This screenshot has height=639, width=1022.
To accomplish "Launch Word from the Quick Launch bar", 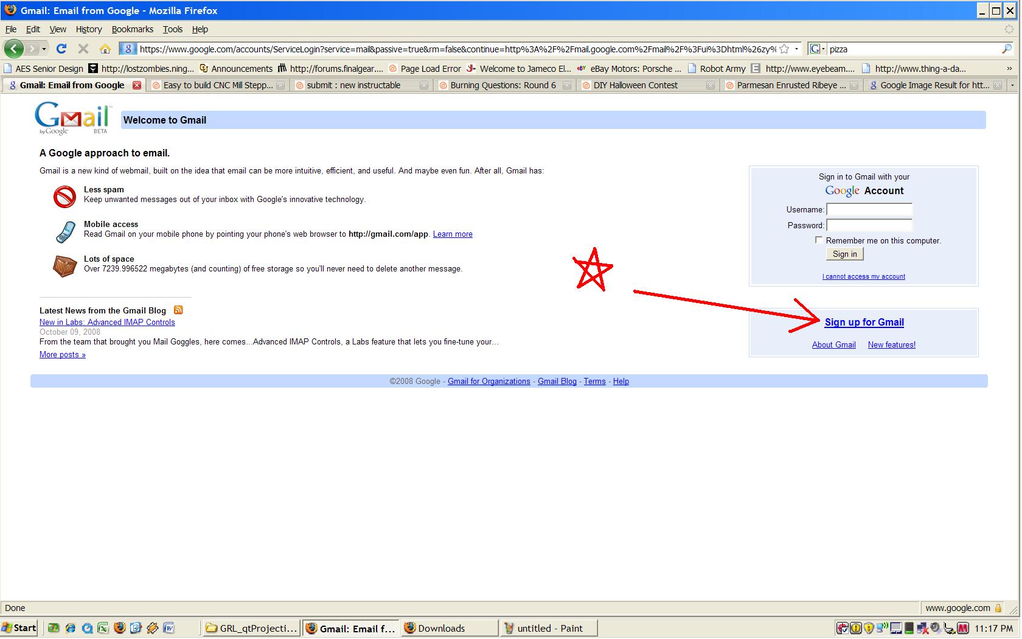I will pos(169,628).
